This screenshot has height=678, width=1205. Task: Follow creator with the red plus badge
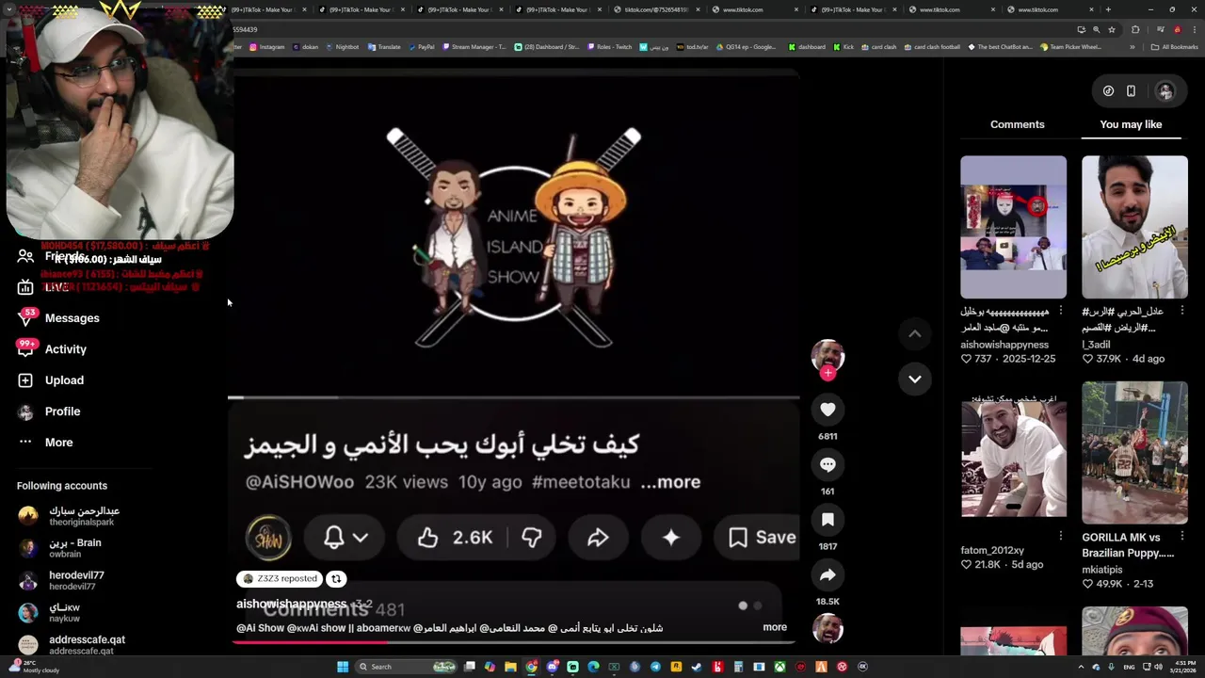click(827, 373)
